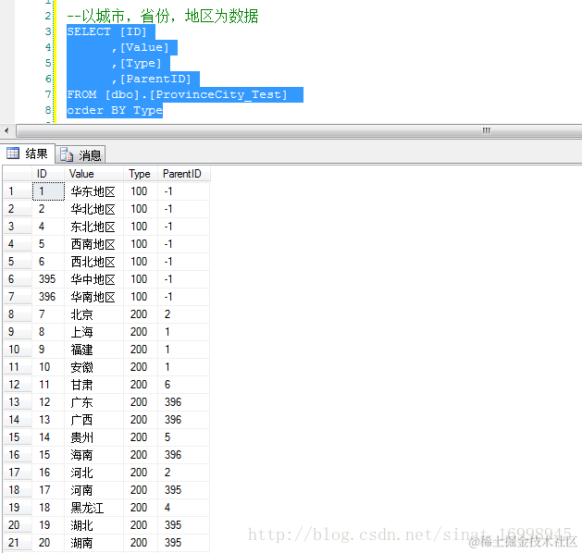
Task: Click cell 湖北 in Value column
Action: click(93, 525)
